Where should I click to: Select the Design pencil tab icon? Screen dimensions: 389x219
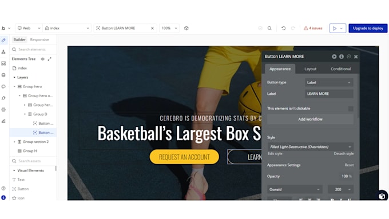(x=3, y=40)
